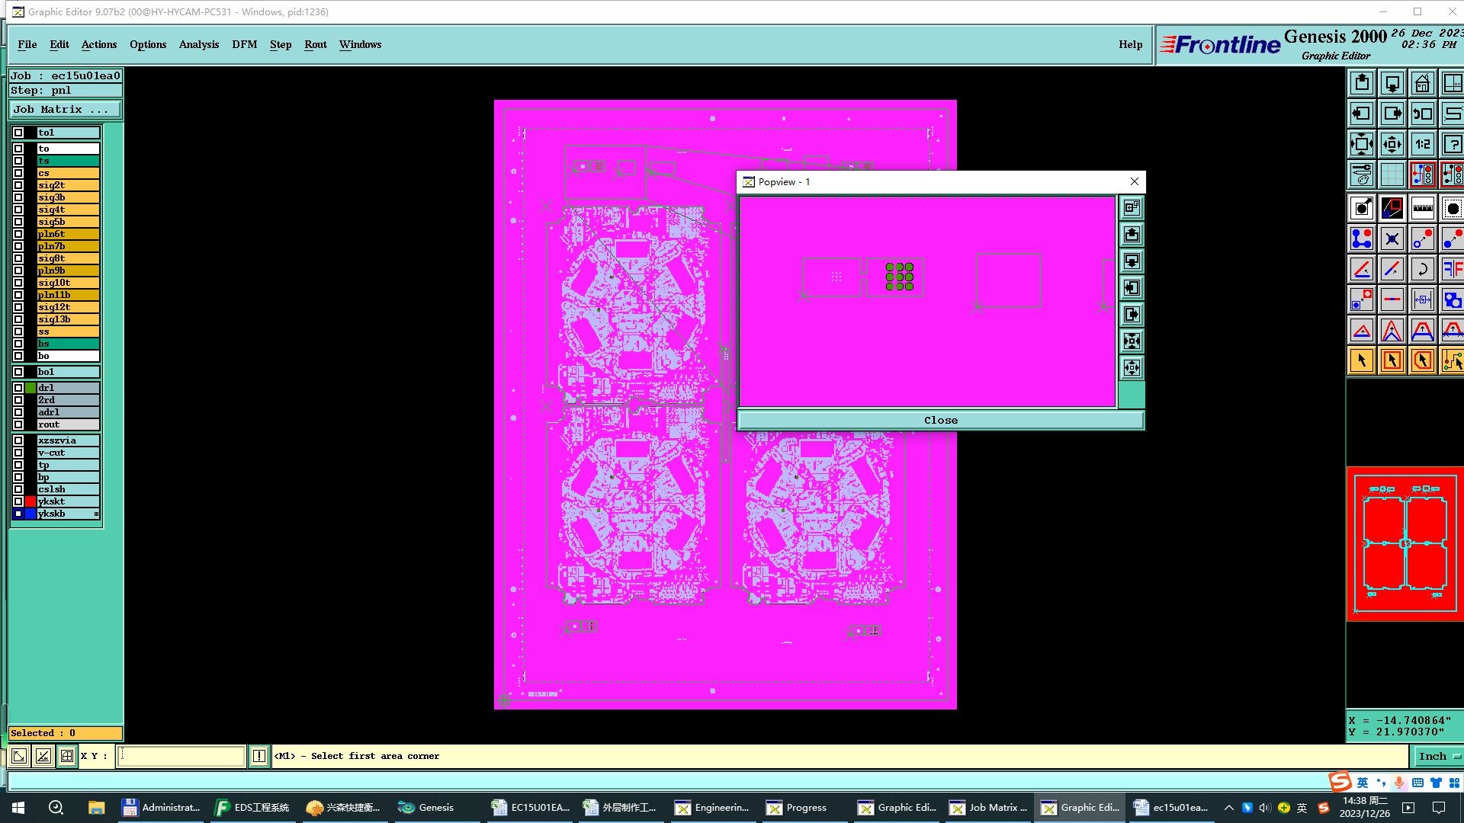The height and width of the screenshot is (823, 1464).
Task: Toggle the sig2t layer checkbox
Action: [x=18, y=185]
